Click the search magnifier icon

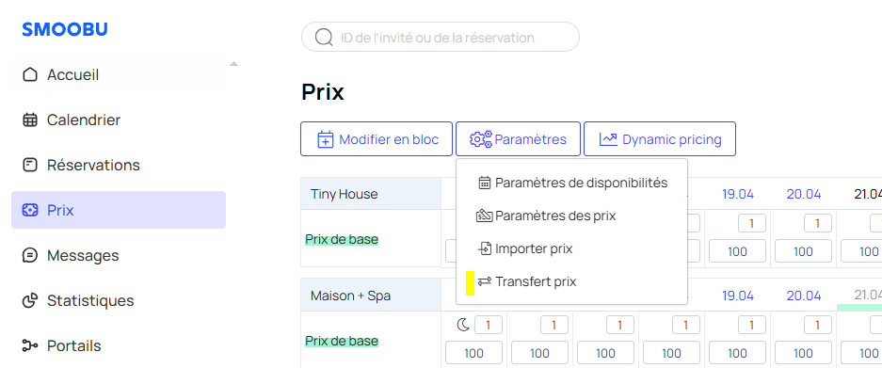[324, 37]
